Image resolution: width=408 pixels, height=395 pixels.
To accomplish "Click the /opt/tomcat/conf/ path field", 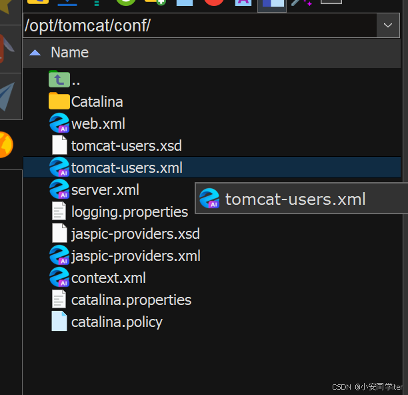I will pyautogui.click(x=199, y=26).
